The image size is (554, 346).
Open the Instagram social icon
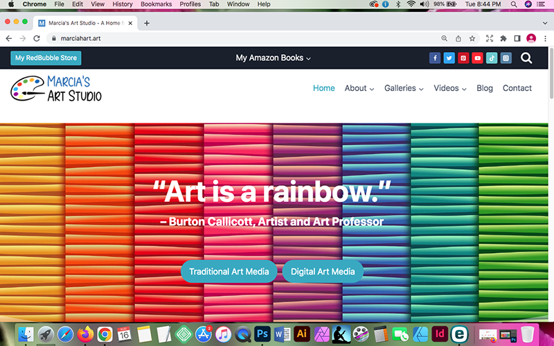point(506,58)
